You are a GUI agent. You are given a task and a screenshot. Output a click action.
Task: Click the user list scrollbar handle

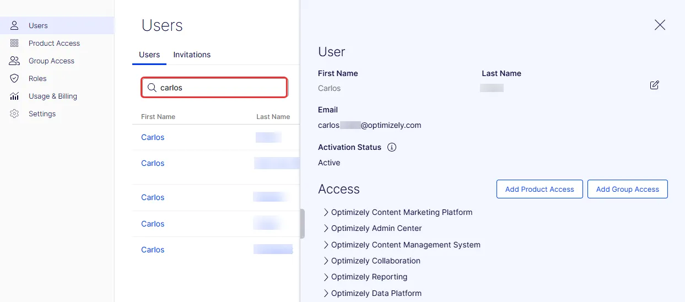tap(302, 224)
